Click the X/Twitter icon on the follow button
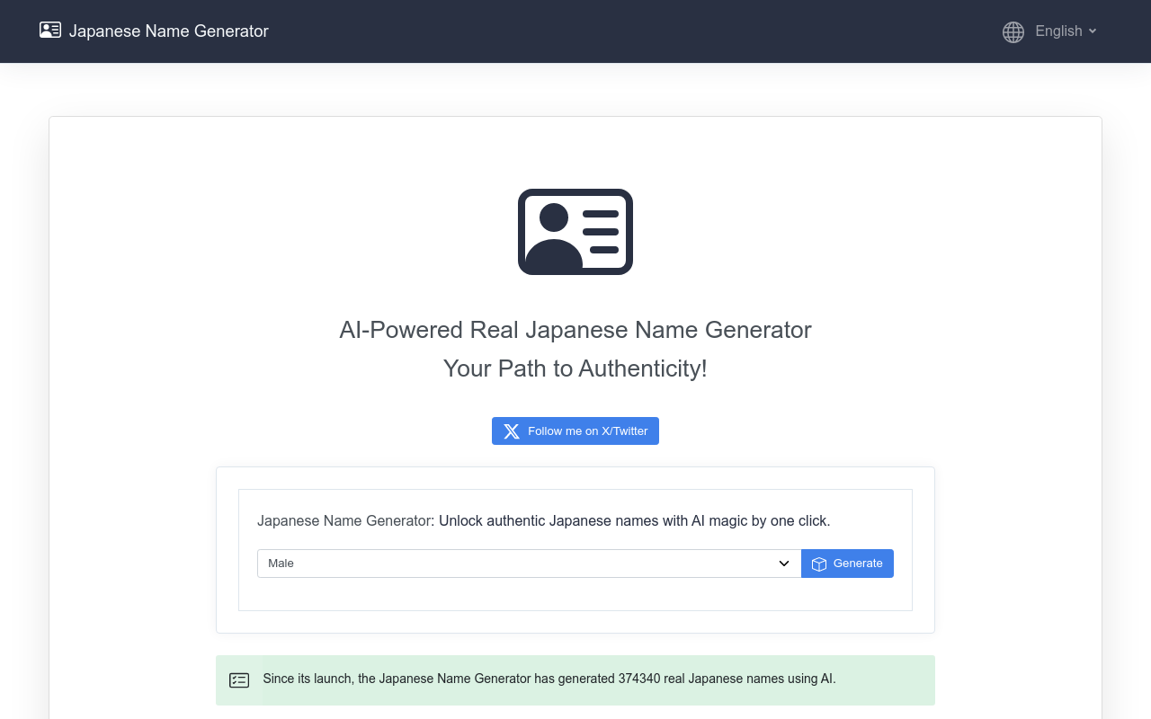1151x719 pixels. click(511, 431)
